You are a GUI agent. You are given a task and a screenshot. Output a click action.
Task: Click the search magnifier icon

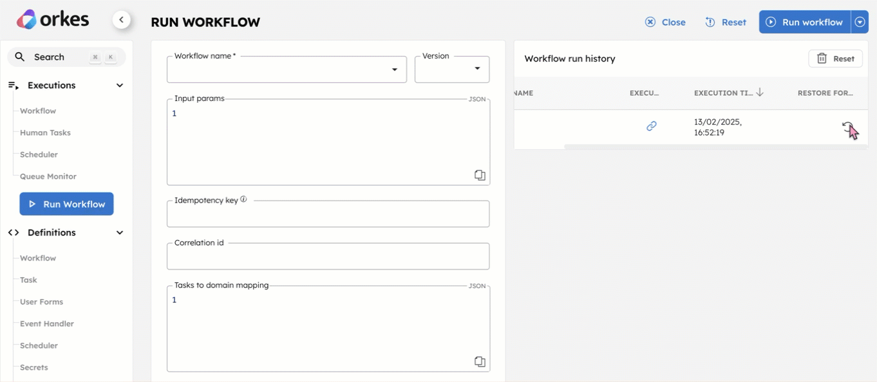coord(20,57)
